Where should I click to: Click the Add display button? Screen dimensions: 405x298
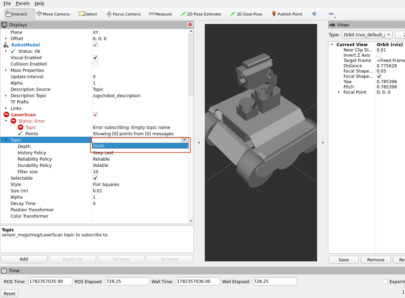coord(24,259)
